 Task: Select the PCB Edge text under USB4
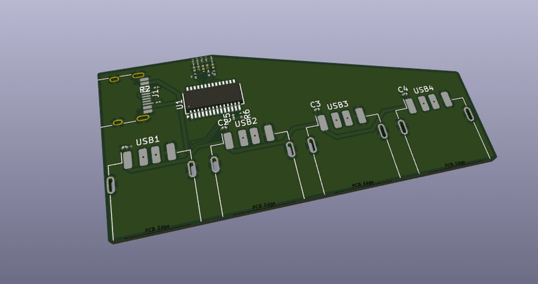[455, 164]
